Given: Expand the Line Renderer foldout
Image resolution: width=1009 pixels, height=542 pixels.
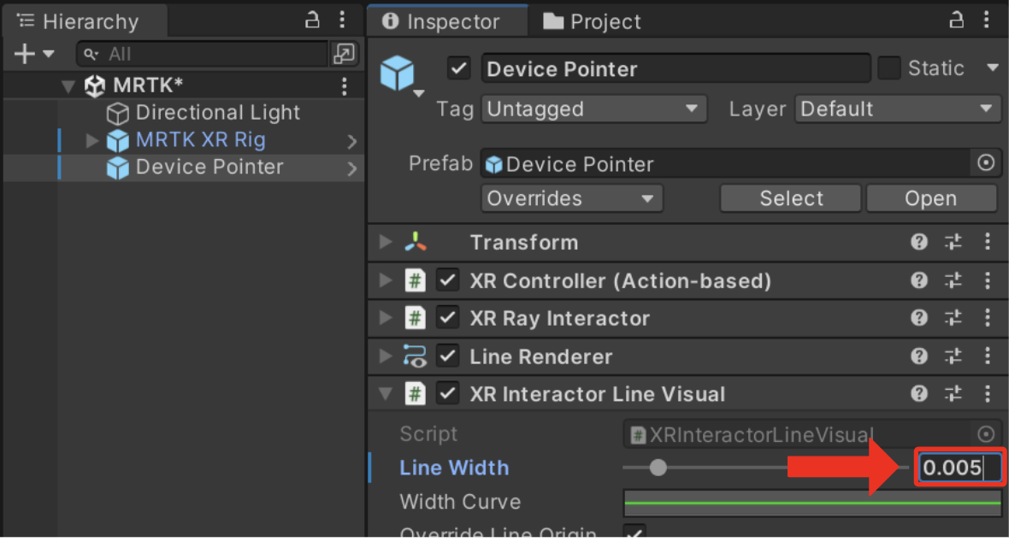Looking at the screenshot, I should coord(386,356).
